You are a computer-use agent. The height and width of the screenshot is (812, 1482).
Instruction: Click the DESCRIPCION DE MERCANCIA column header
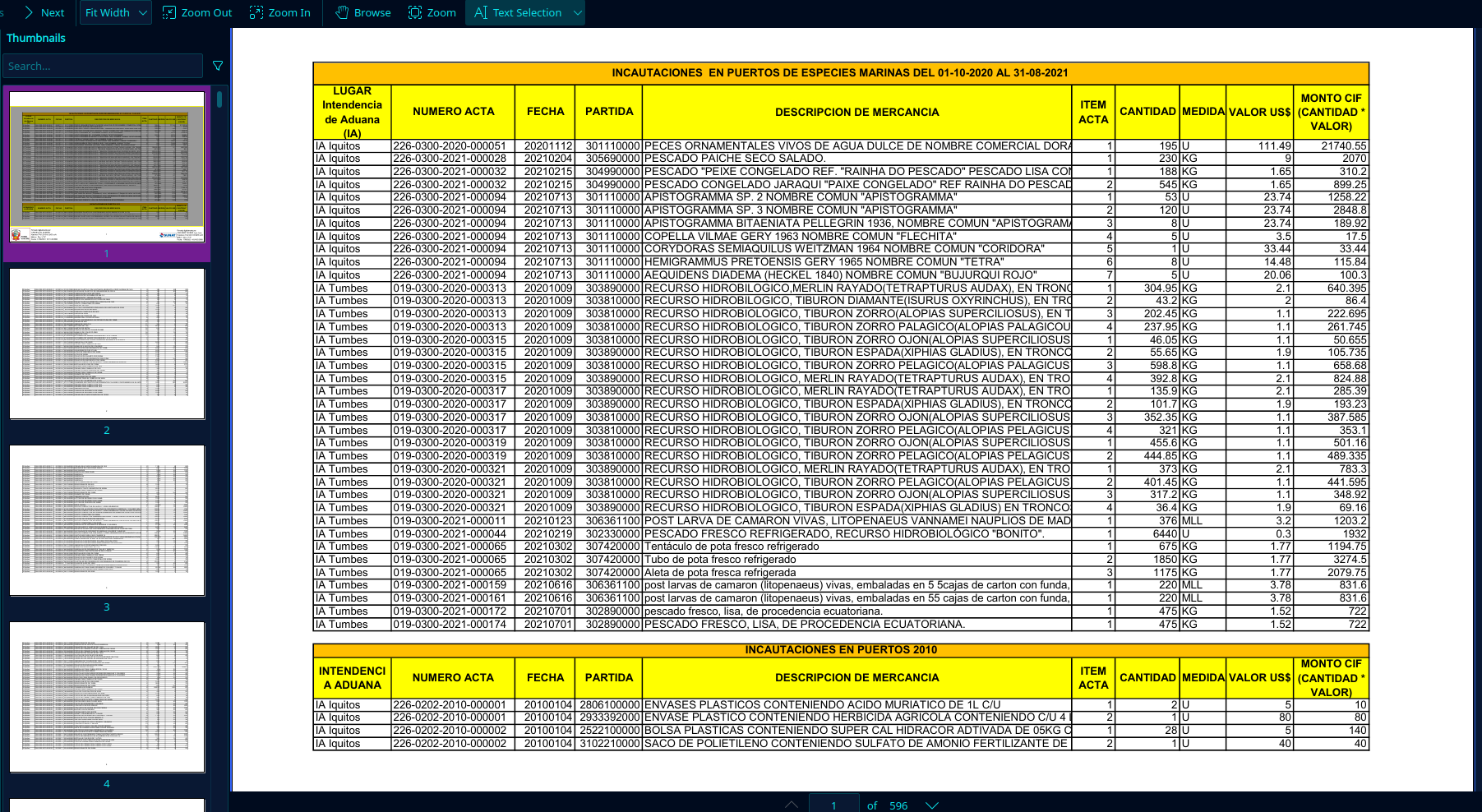tap(856, 112)
